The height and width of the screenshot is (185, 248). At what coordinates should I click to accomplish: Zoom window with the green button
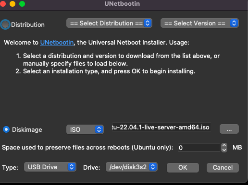click(22, 4)
